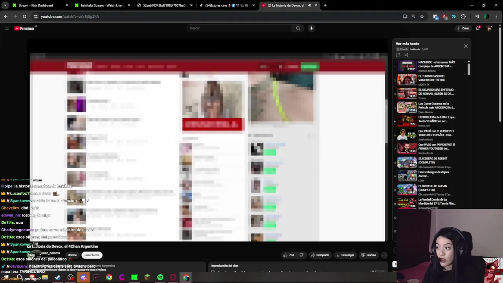Open Chrome three-dot menu
Viewport: 503px width, 283px height.
coord(496,17)
